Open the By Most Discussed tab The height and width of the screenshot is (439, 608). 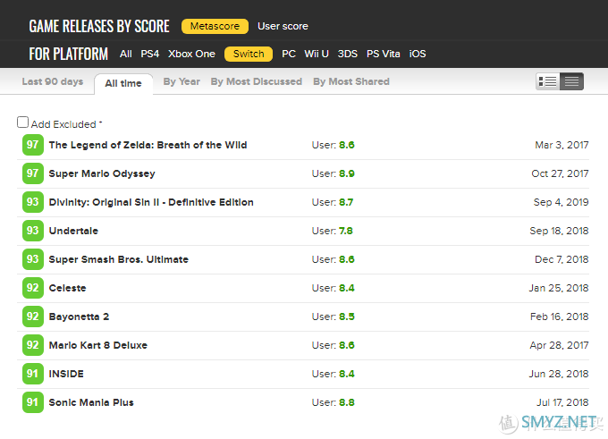(257, 81)
